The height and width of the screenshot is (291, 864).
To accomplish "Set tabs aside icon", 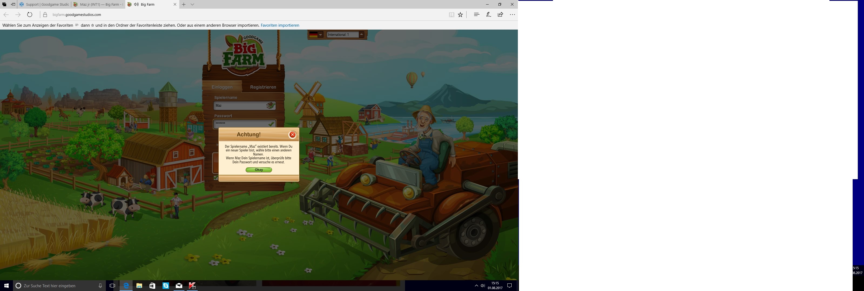I will pyautogui.click(x=13, y=4).
